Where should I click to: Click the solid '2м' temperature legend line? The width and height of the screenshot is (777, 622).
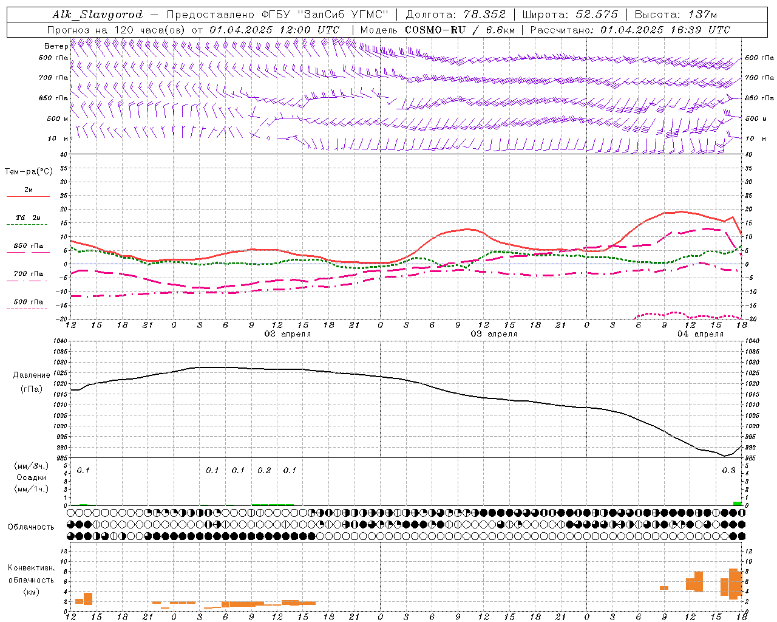(28, 197)
